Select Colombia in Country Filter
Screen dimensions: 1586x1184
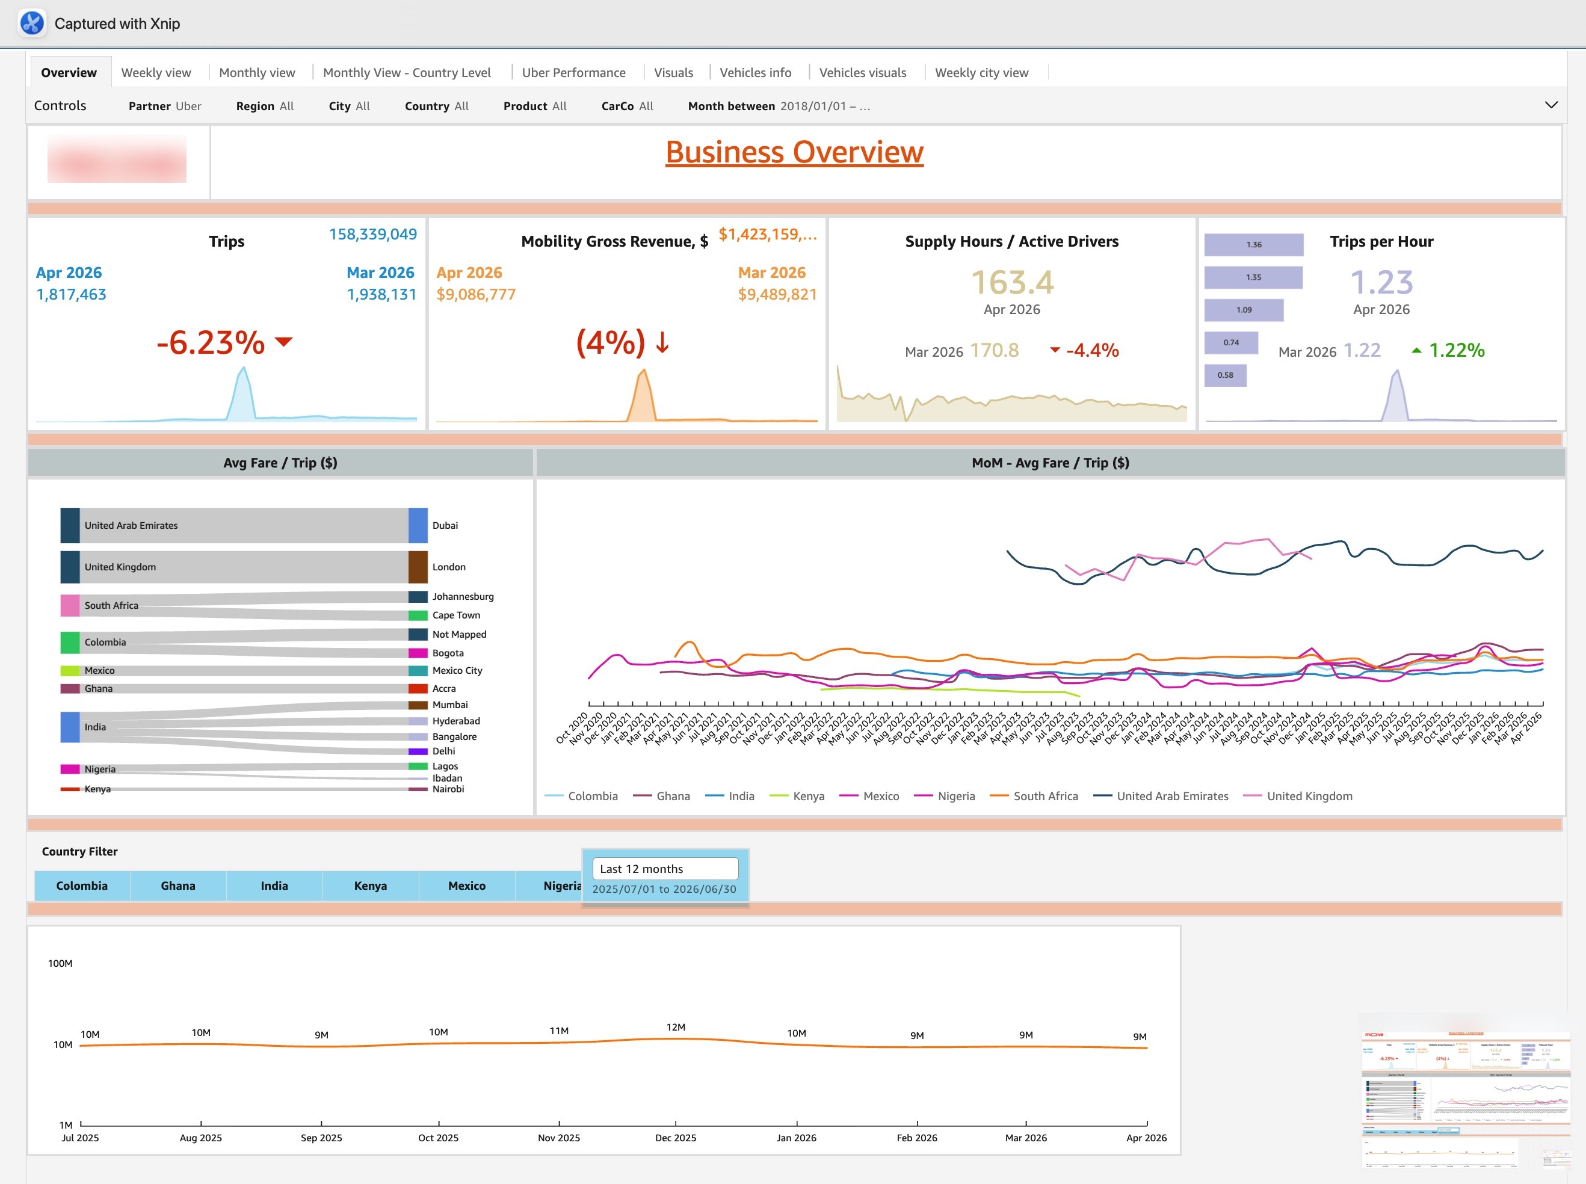82,886
